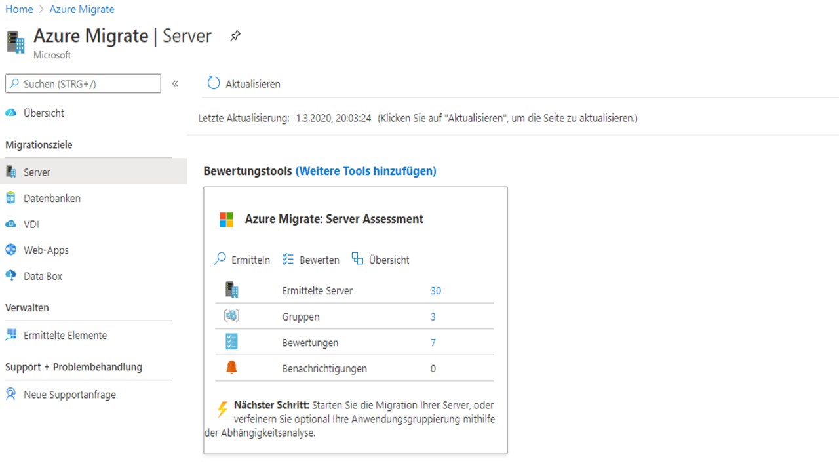Click the Übersicht cloud icon in sidebar
Image resolution: width=839 pixels, height=472 pixels.
[x=10, y=113]
